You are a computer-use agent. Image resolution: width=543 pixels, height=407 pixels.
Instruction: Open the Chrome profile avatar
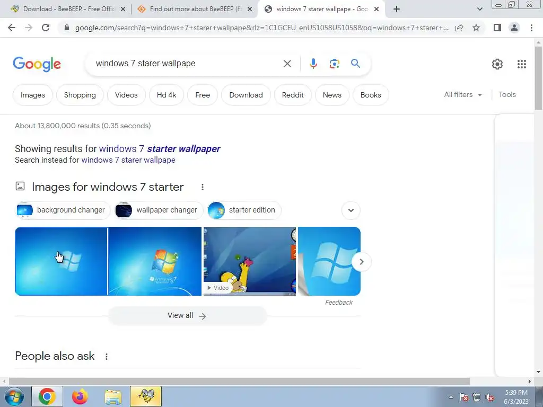(514, 28)
